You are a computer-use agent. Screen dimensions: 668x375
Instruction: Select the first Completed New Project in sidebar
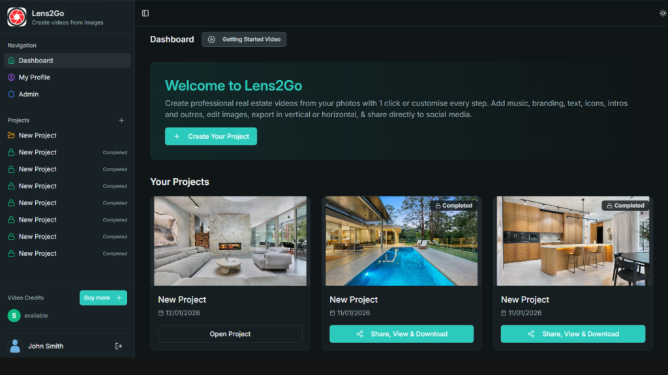pos(67,152)
